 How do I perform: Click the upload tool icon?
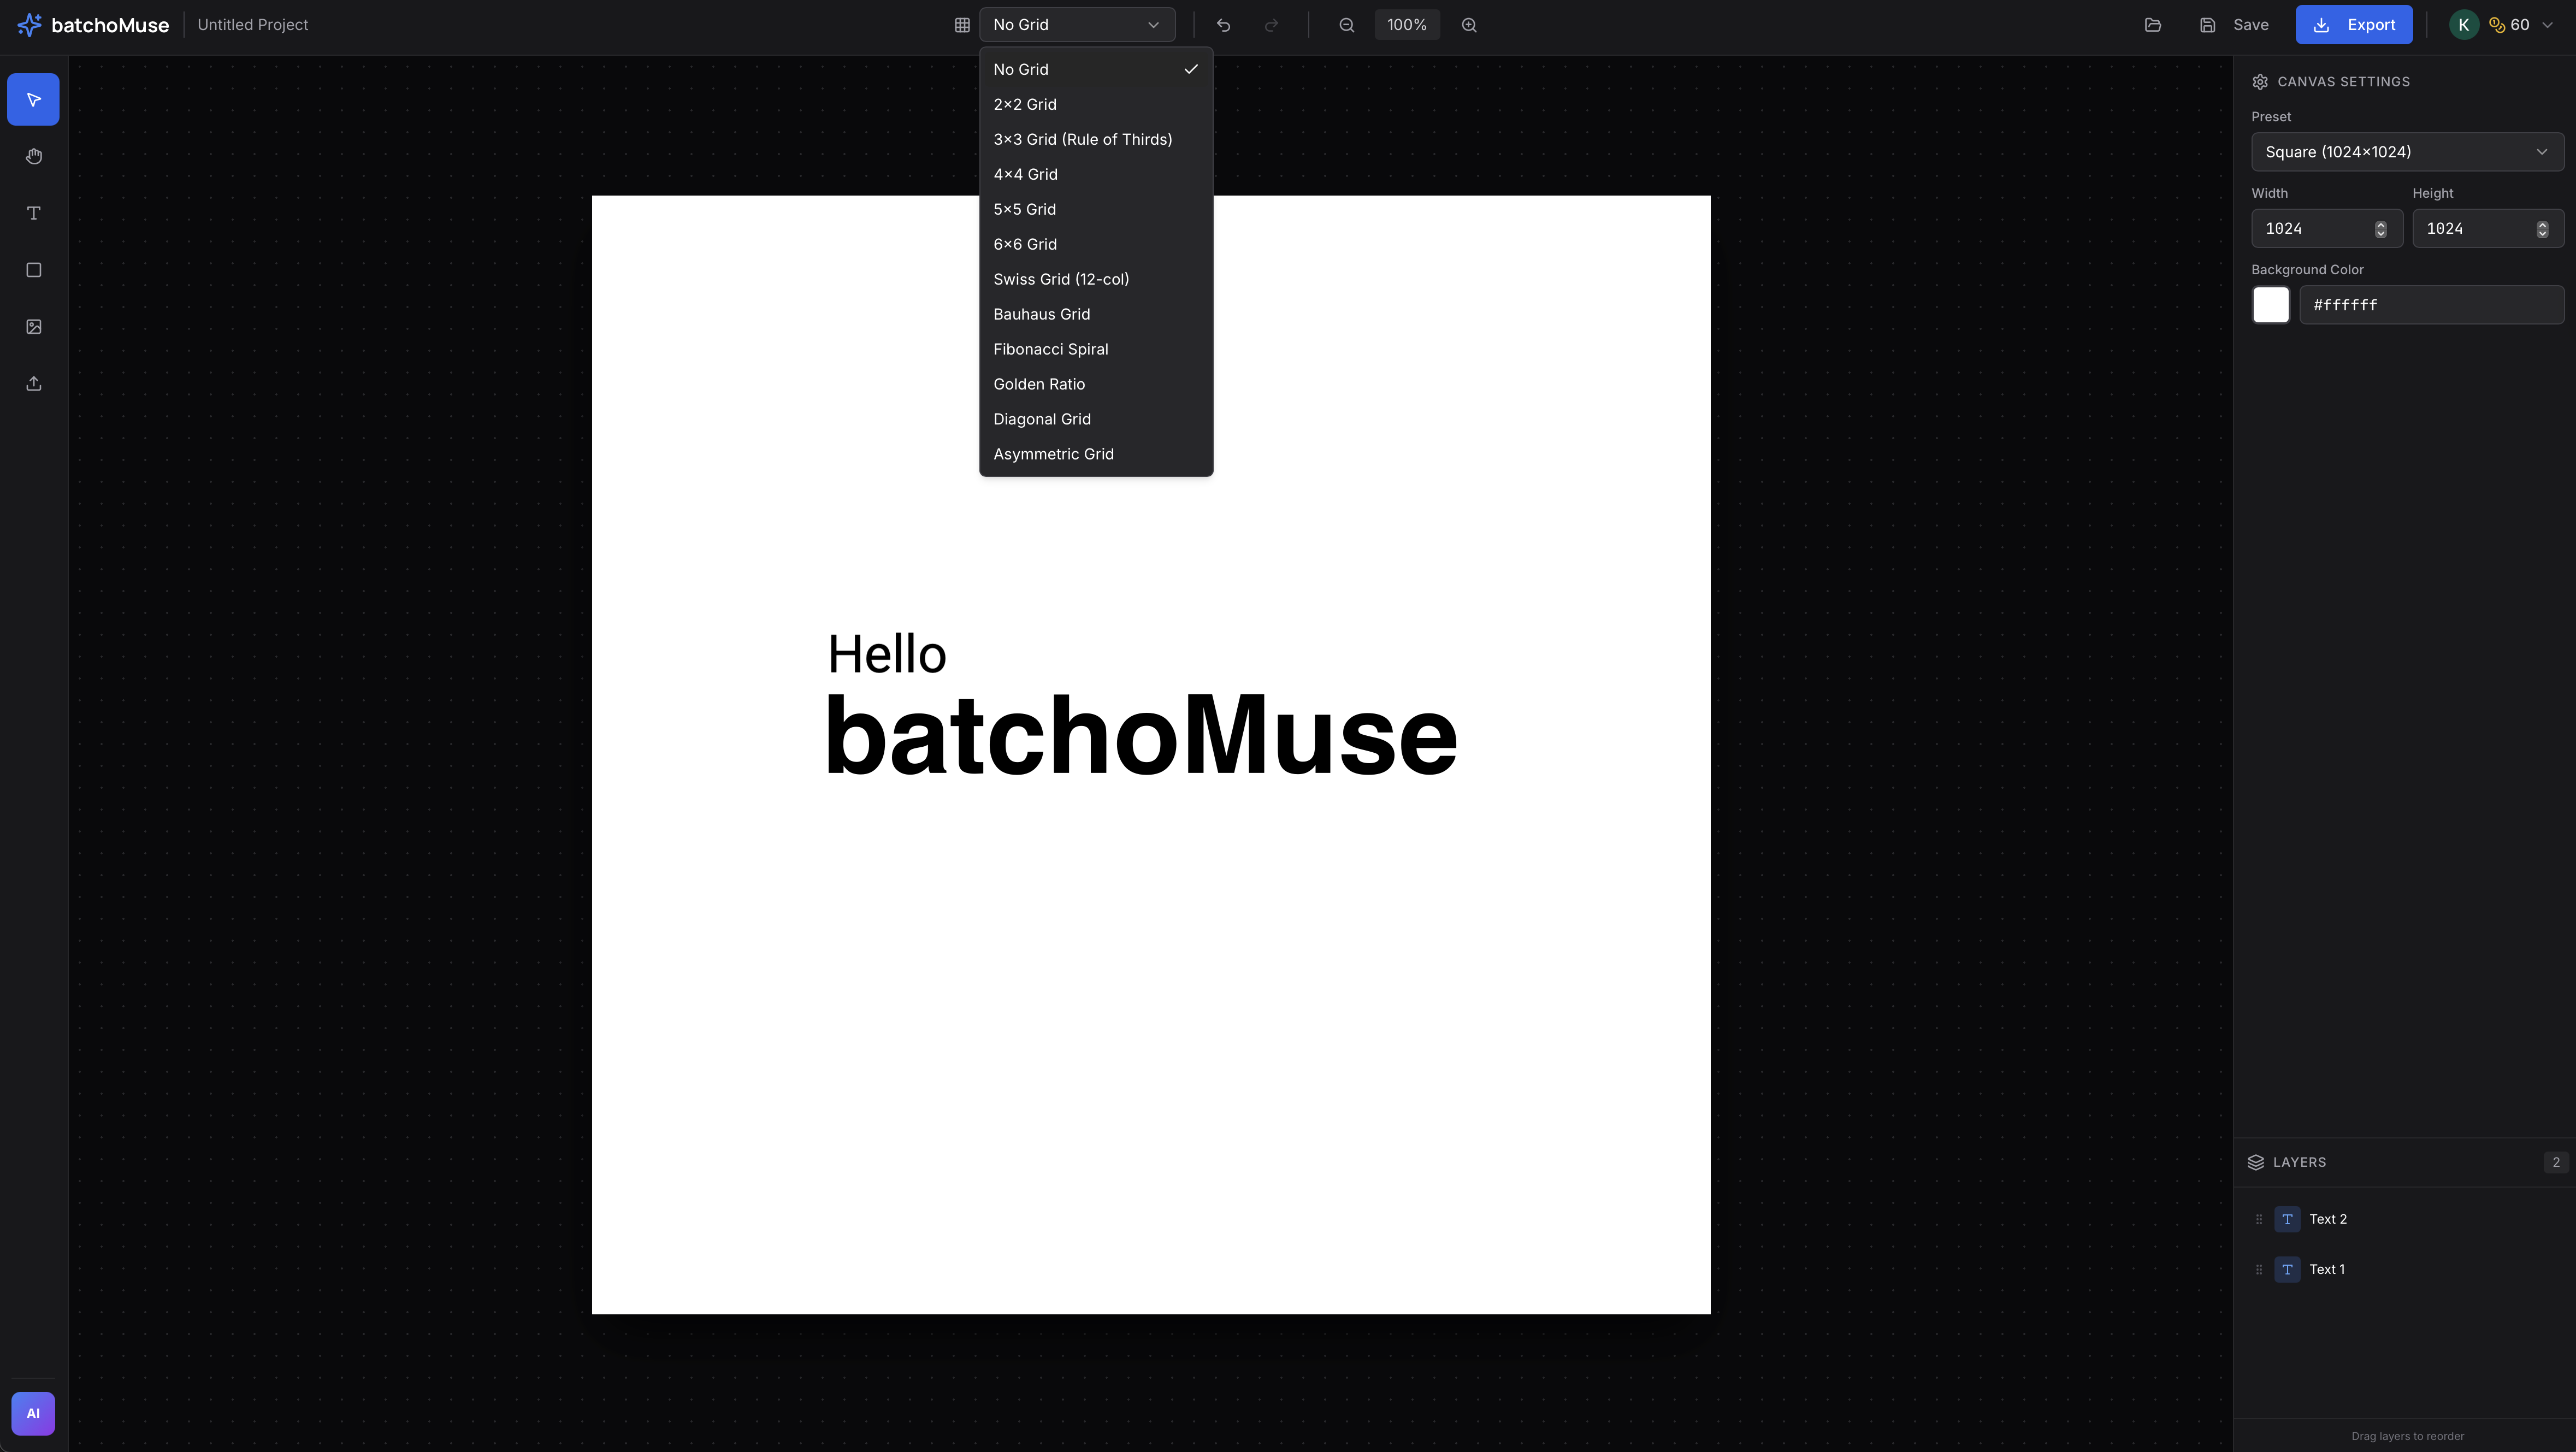tap(33, 384)
